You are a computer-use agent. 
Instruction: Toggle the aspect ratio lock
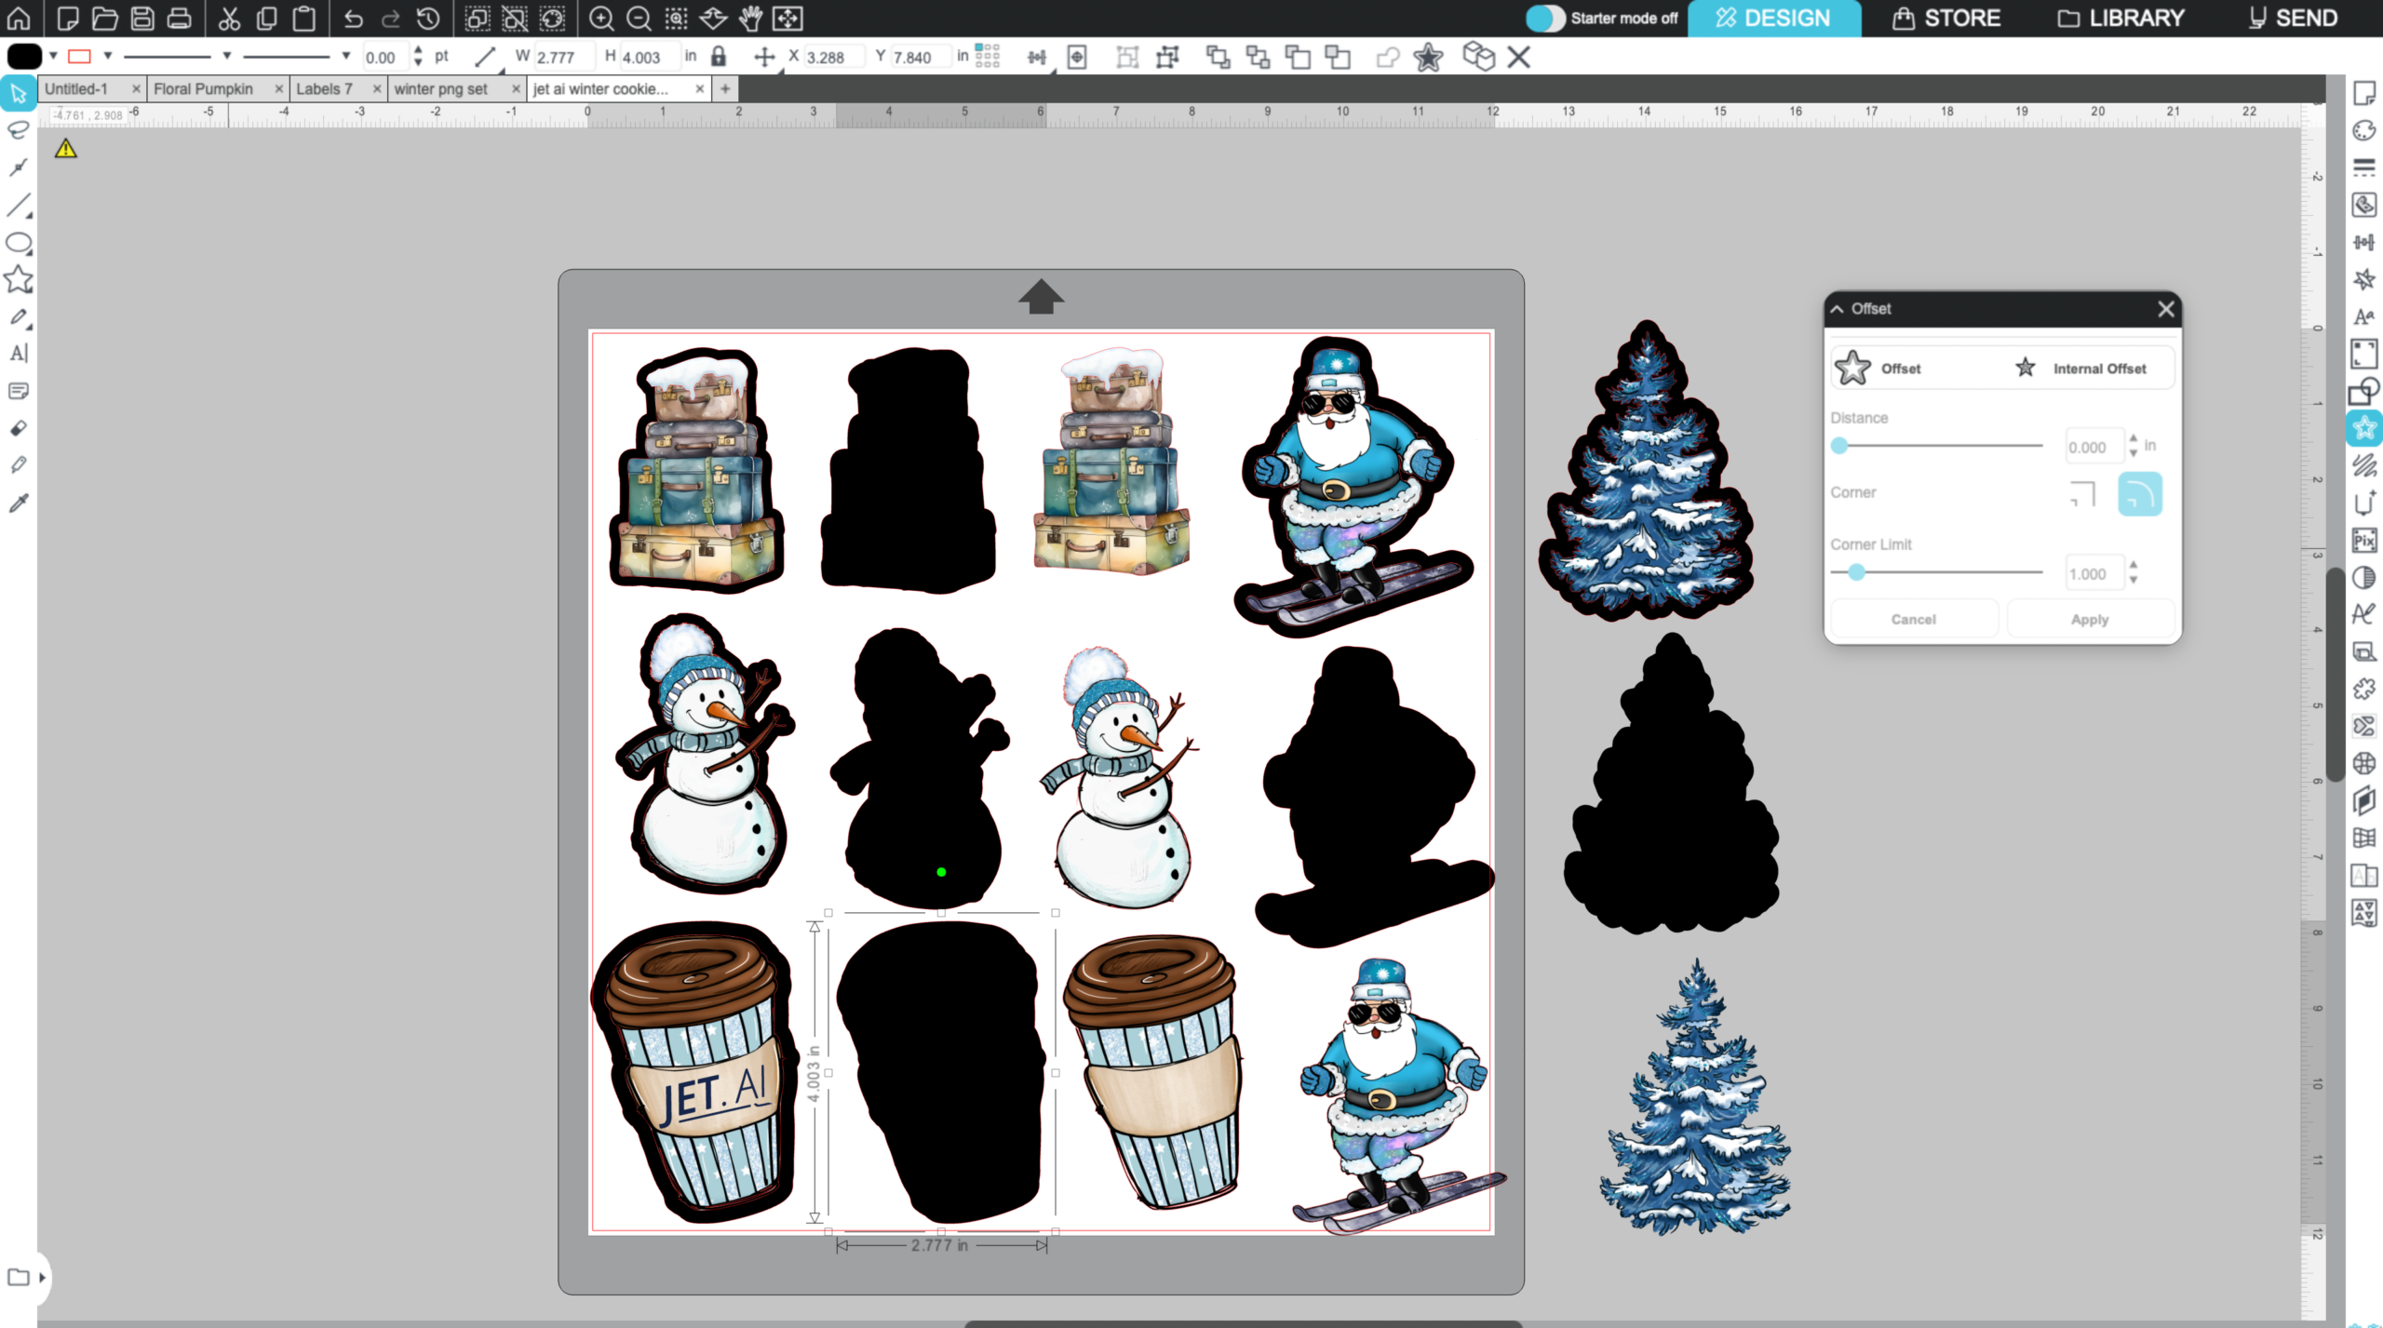click(718, 57)
